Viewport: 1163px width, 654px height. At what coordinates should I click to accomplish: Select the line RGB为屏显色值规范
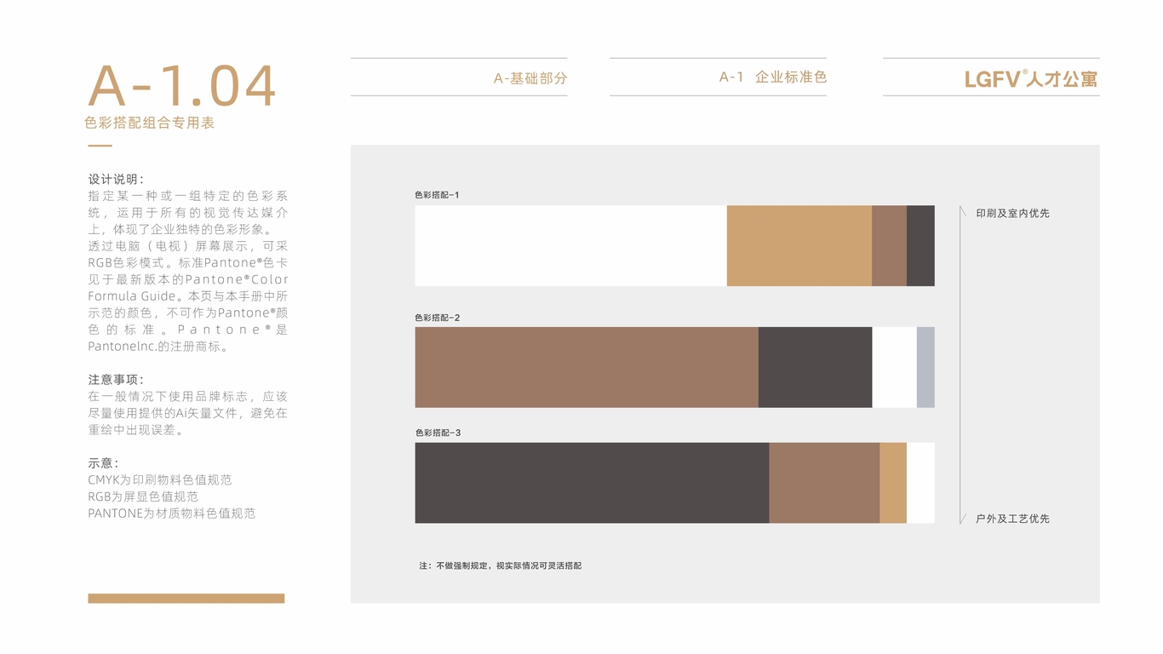tap(143, 496)
